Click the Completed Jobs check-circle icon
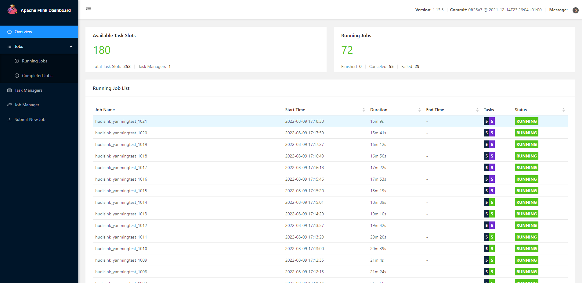Viewport: 586px width, 283px height. [x=17, y=76]
